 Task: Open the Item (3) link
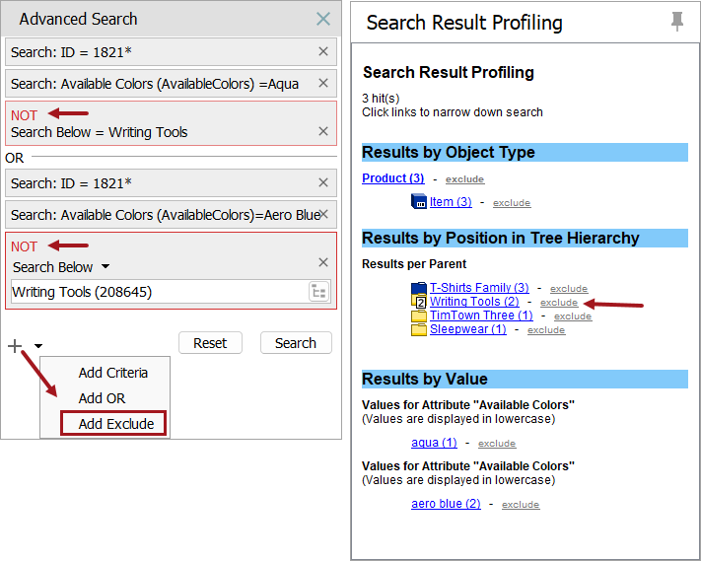click(451, 201)
